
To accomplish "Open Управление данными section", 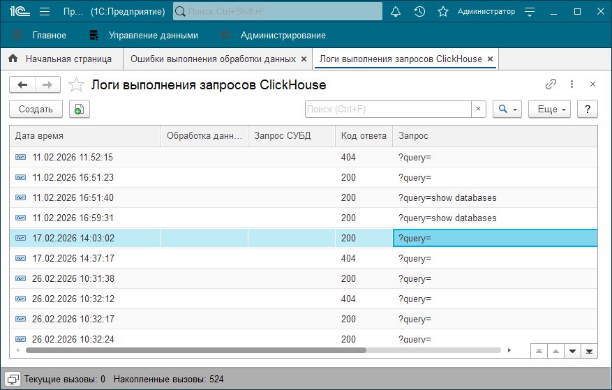I will 153,35.
